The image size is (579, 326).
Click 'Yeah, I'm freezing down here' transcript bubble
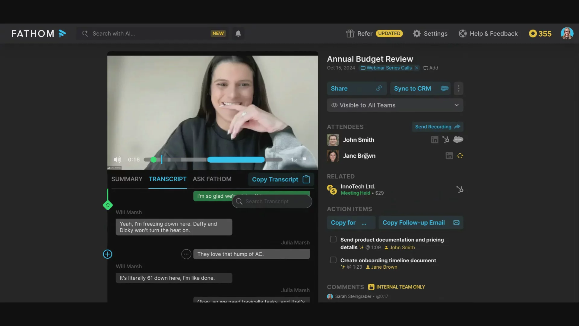(x=174, y=227)
